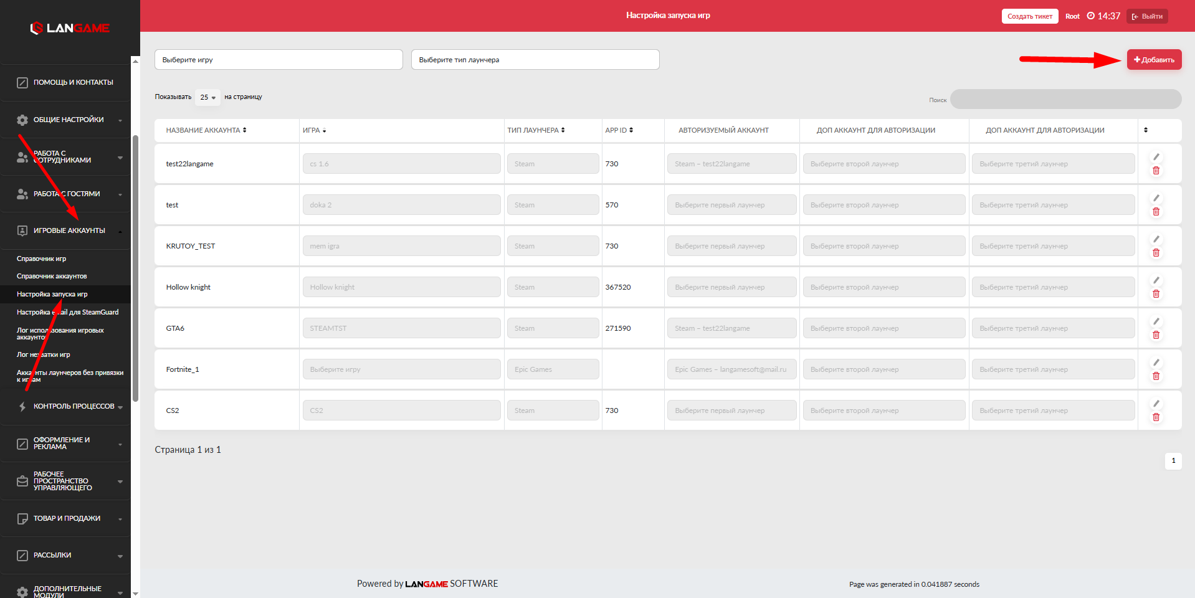Click the lightning icon for process control

click(22, 407)
